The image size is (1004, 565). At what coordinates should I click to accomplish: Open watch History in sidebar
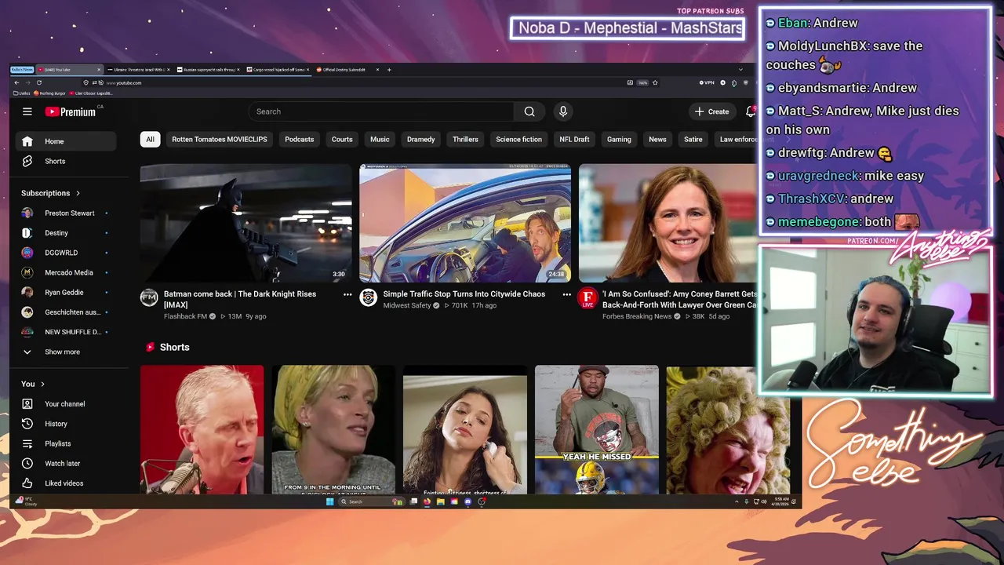click(x=66, y=424)
